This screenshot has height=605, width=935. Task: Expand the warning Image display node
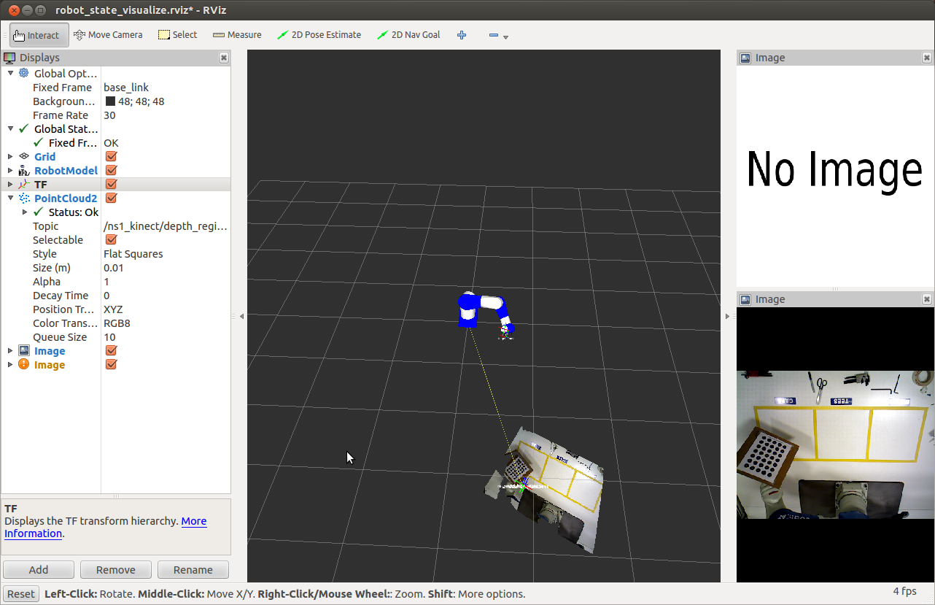coord(10,365)
